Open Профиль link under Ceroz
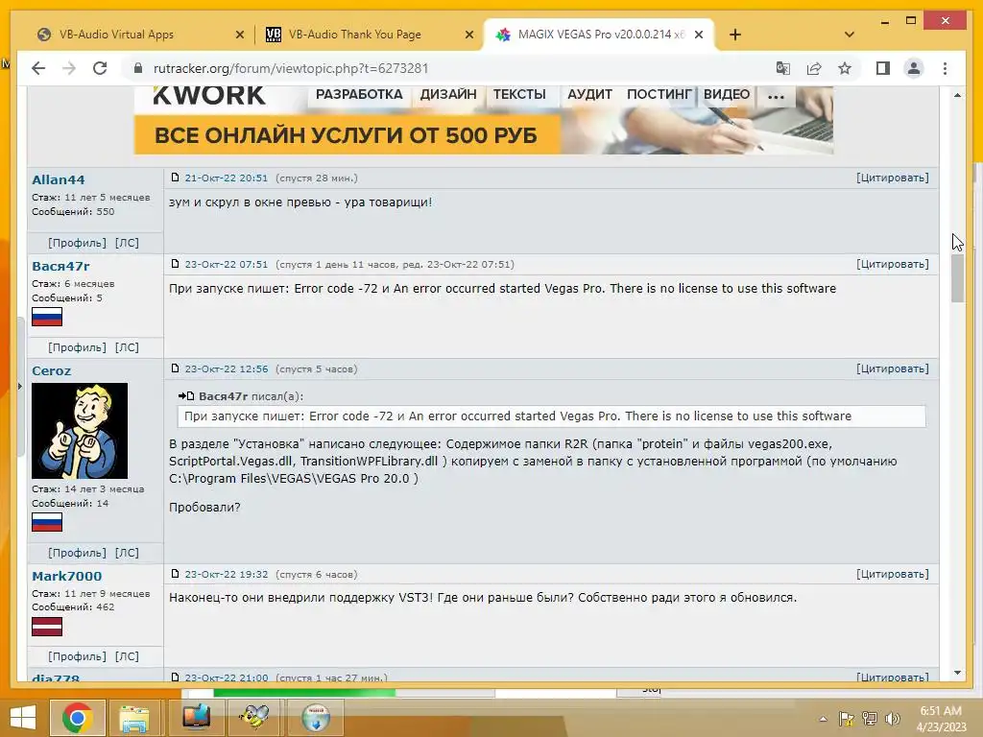The width and height of the screenshot is (983, 737). click(77, 553)
